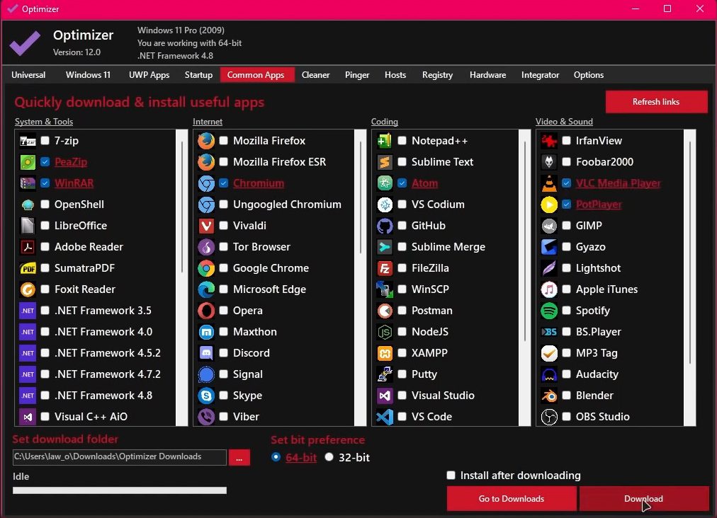The height and width of the screenshot is (518, 717).
Task: Enable the 7-zip checkbox
Action: [x=45, y=141]
